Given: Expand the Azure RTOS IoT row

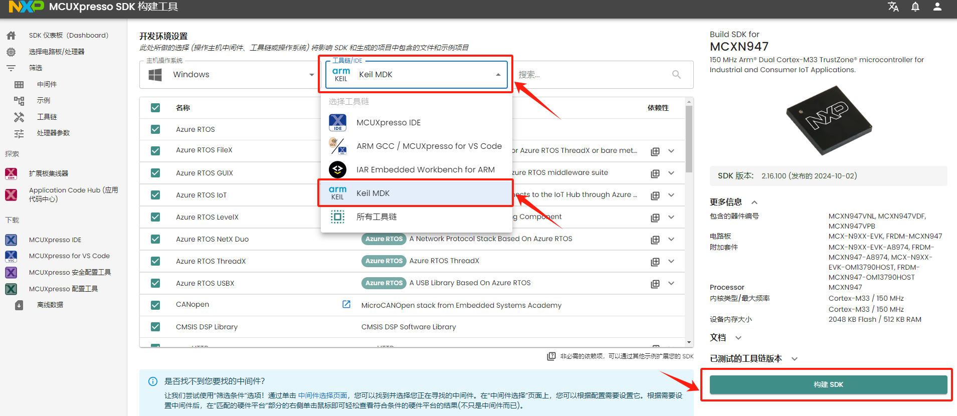Looking at the screenshot, I should (671, 195).
